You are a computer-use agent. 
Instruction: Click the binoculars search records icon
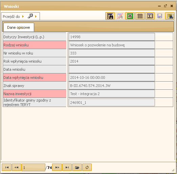[110, 16]
